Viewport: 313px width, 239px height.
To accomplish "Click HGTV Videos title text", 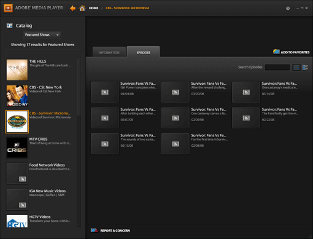I will [40, 217].
